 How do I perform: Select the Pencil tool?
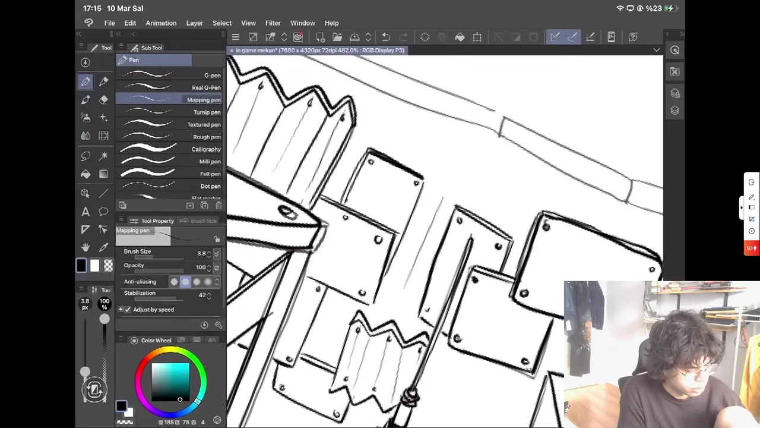103,81
